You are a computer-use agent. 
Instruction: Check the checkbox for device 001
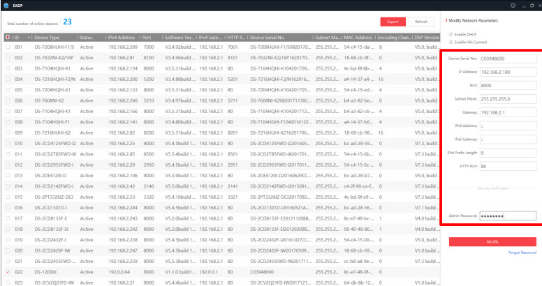click(7, 47)
